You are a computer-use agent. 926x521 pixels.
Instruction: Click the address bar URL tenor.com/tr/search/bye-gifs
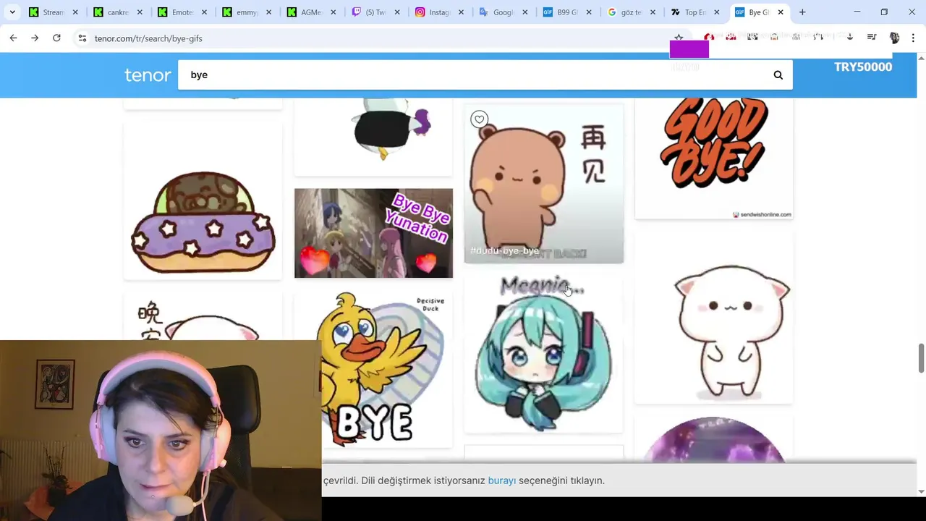(148, 38)
